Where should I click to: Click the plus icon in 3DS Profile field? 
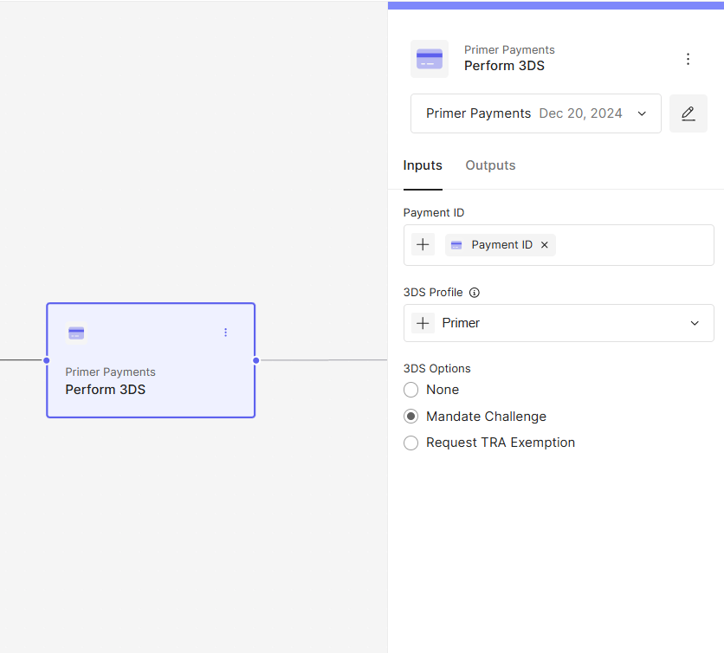423,323
